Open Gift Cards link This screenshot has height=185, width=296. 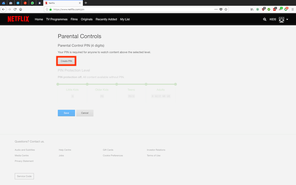click(x=108, y=150)
